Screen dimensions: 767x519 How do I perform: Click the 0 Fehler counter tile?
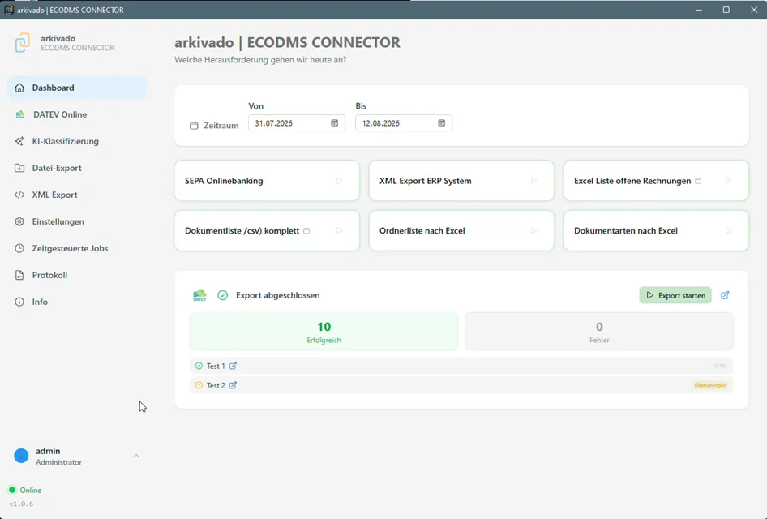(x=599, y=332)
